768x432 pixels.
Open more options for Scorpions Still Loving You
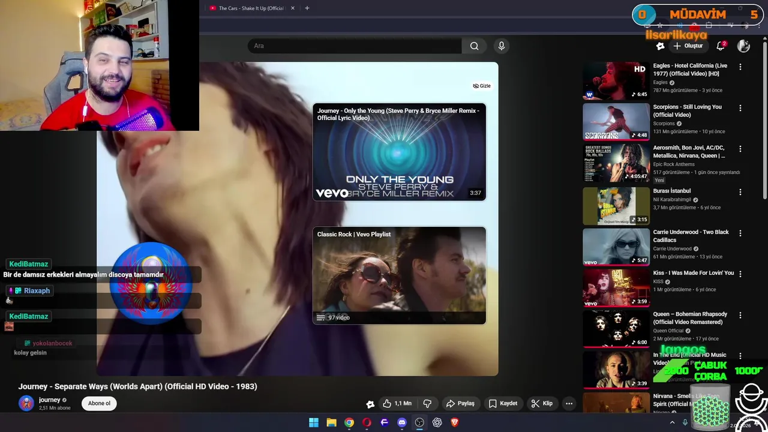(740, 108)
